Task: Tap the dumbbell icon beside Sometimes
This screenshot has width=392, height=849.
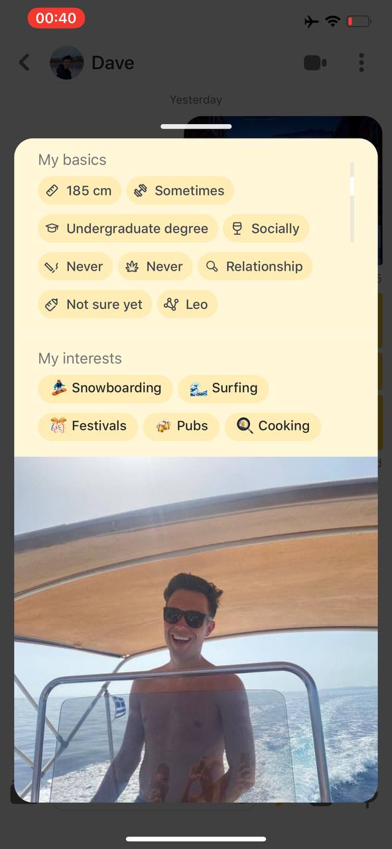Action: coord(140,191)
